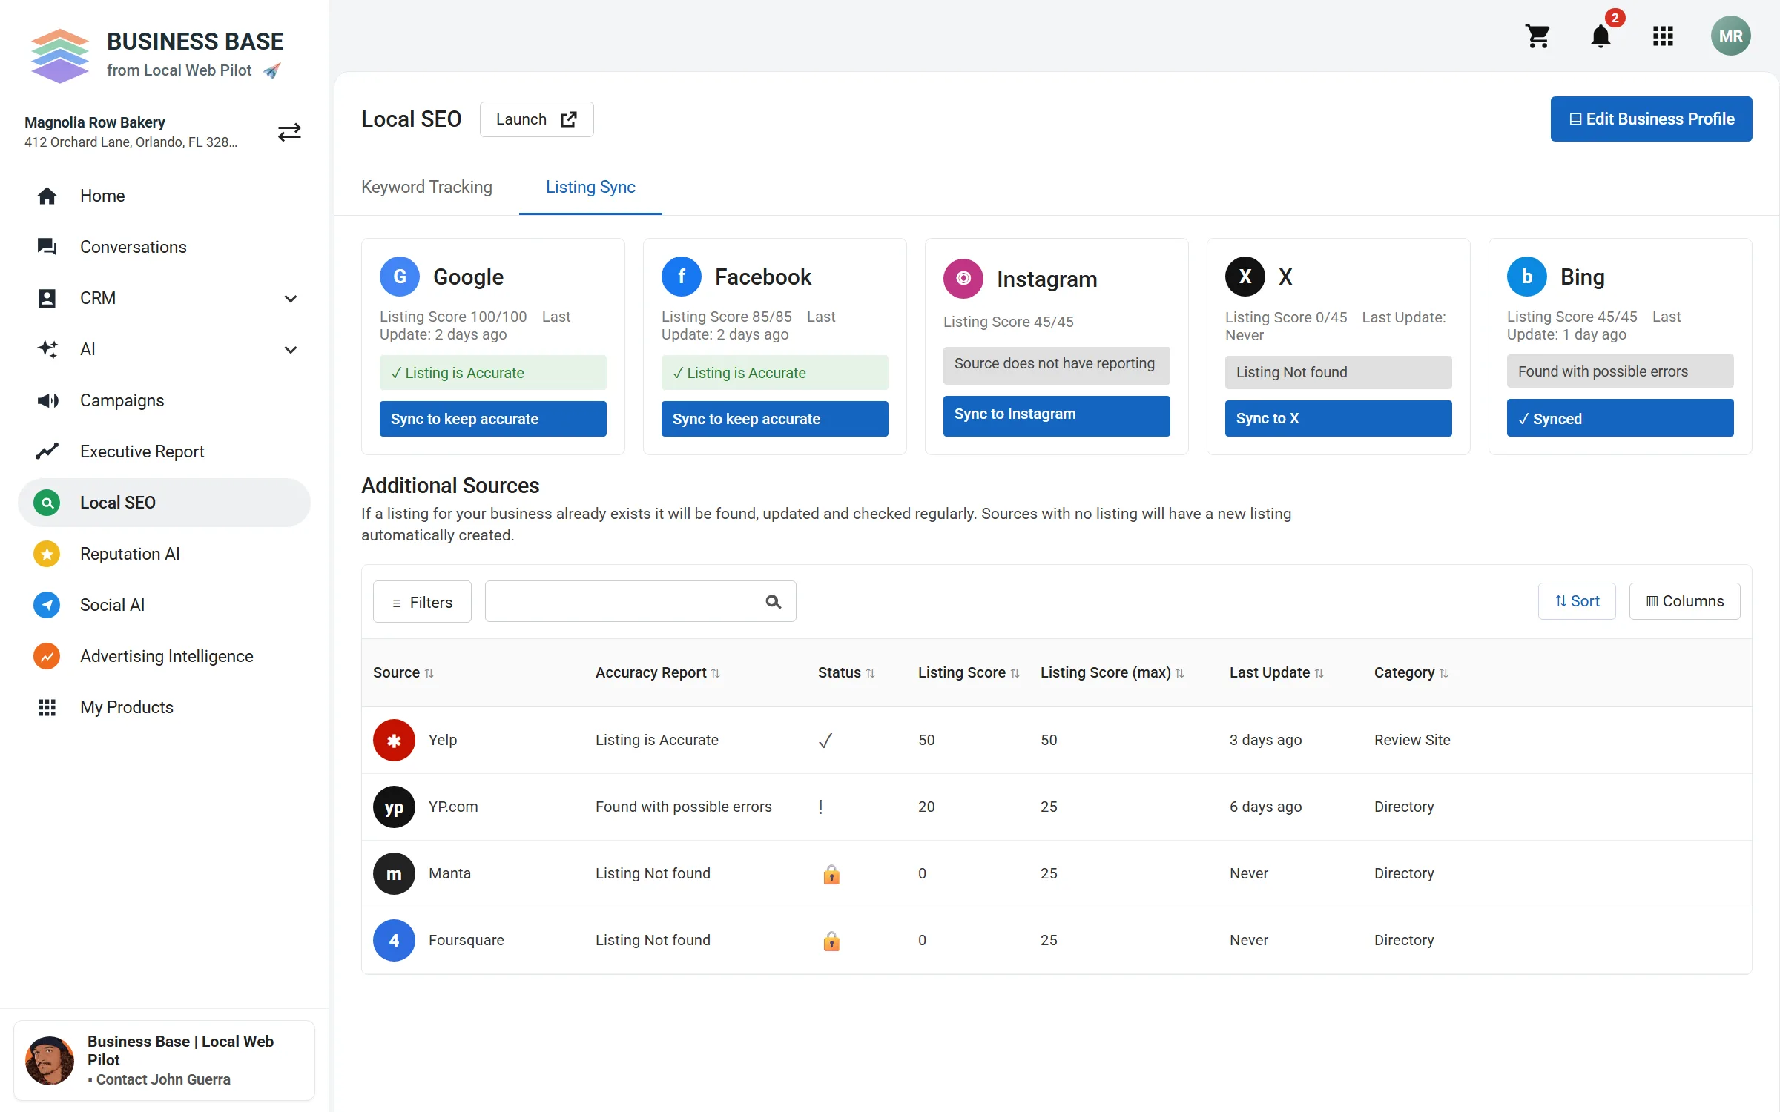Open the Columns button
Screen dimensions: 1780x1112
(x=1684, y=601)
